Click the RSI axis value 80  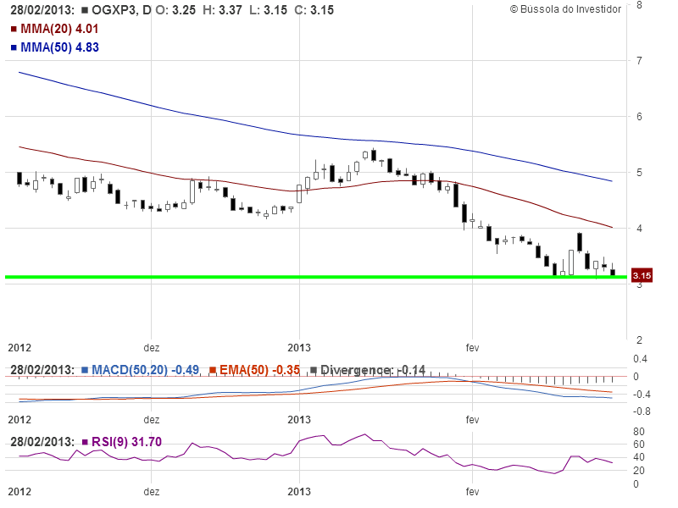tap(639, 432)
